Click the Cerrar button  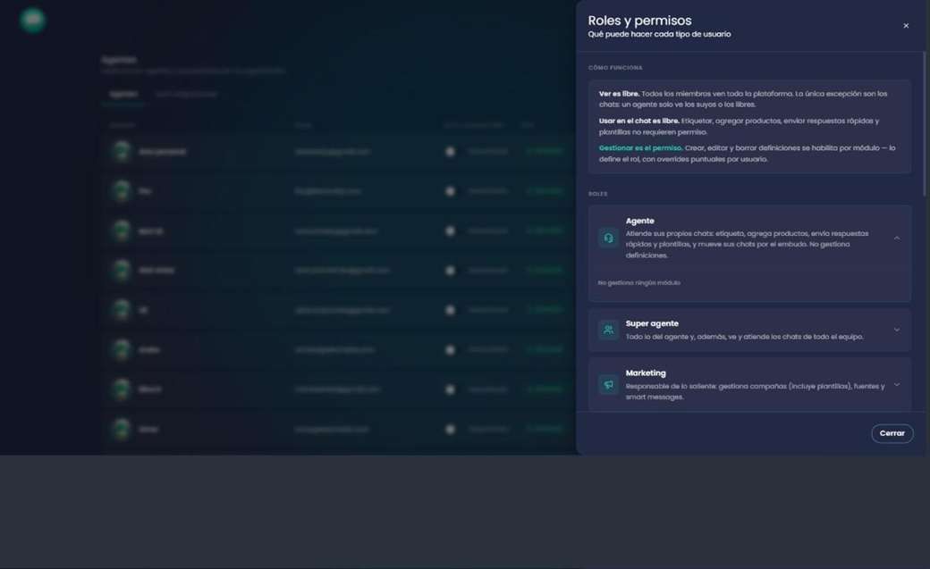[892, 433]
